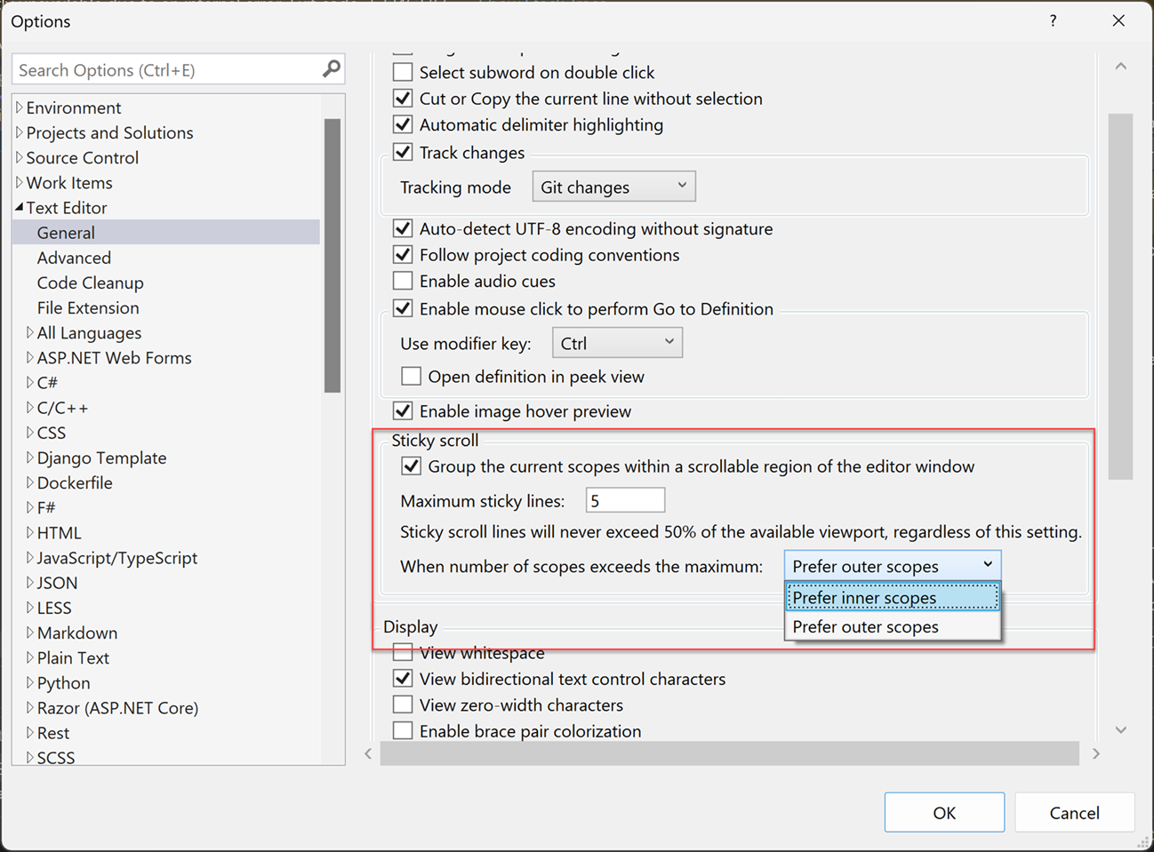
Task: Enable View whitespace
Action: click(x=402, y=652)
